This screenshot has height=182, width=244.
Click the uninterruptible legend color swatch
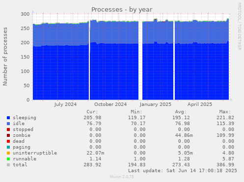point(8,153)
